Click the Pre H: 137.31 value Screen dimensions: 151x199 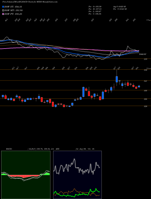coord(95,9)
